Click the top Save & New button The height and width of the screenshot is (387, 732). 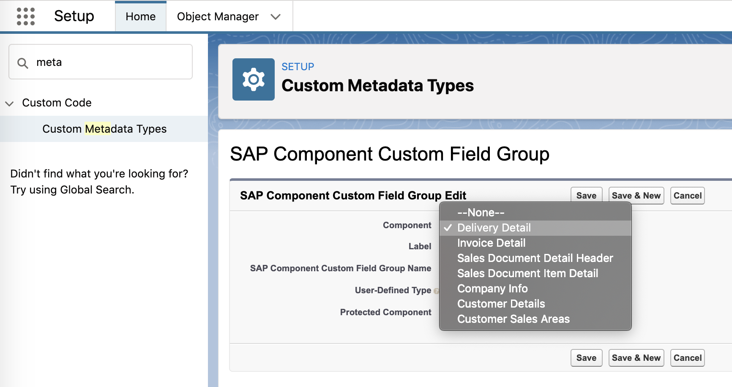[x=636, y=196]
